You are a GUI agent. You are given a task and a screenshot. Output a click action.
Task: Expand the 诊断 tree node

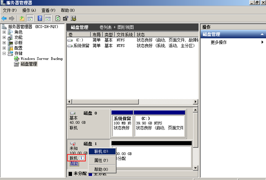point(4,43)
